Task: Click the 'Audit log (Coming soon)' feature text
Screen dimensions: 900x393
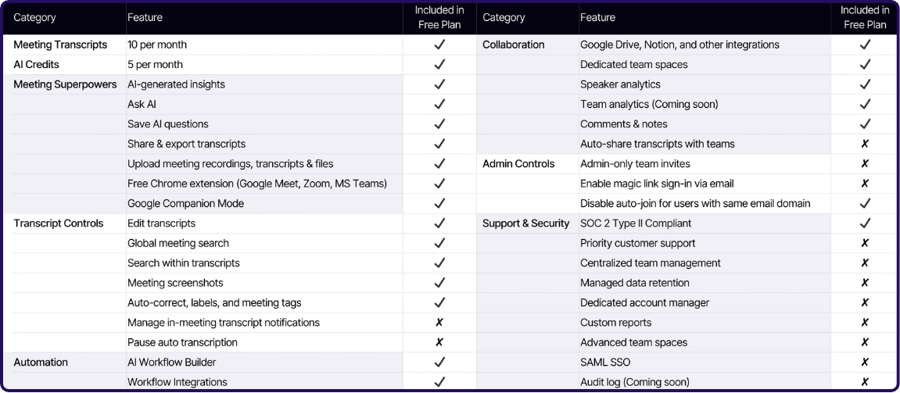Action: coord(635,382)
